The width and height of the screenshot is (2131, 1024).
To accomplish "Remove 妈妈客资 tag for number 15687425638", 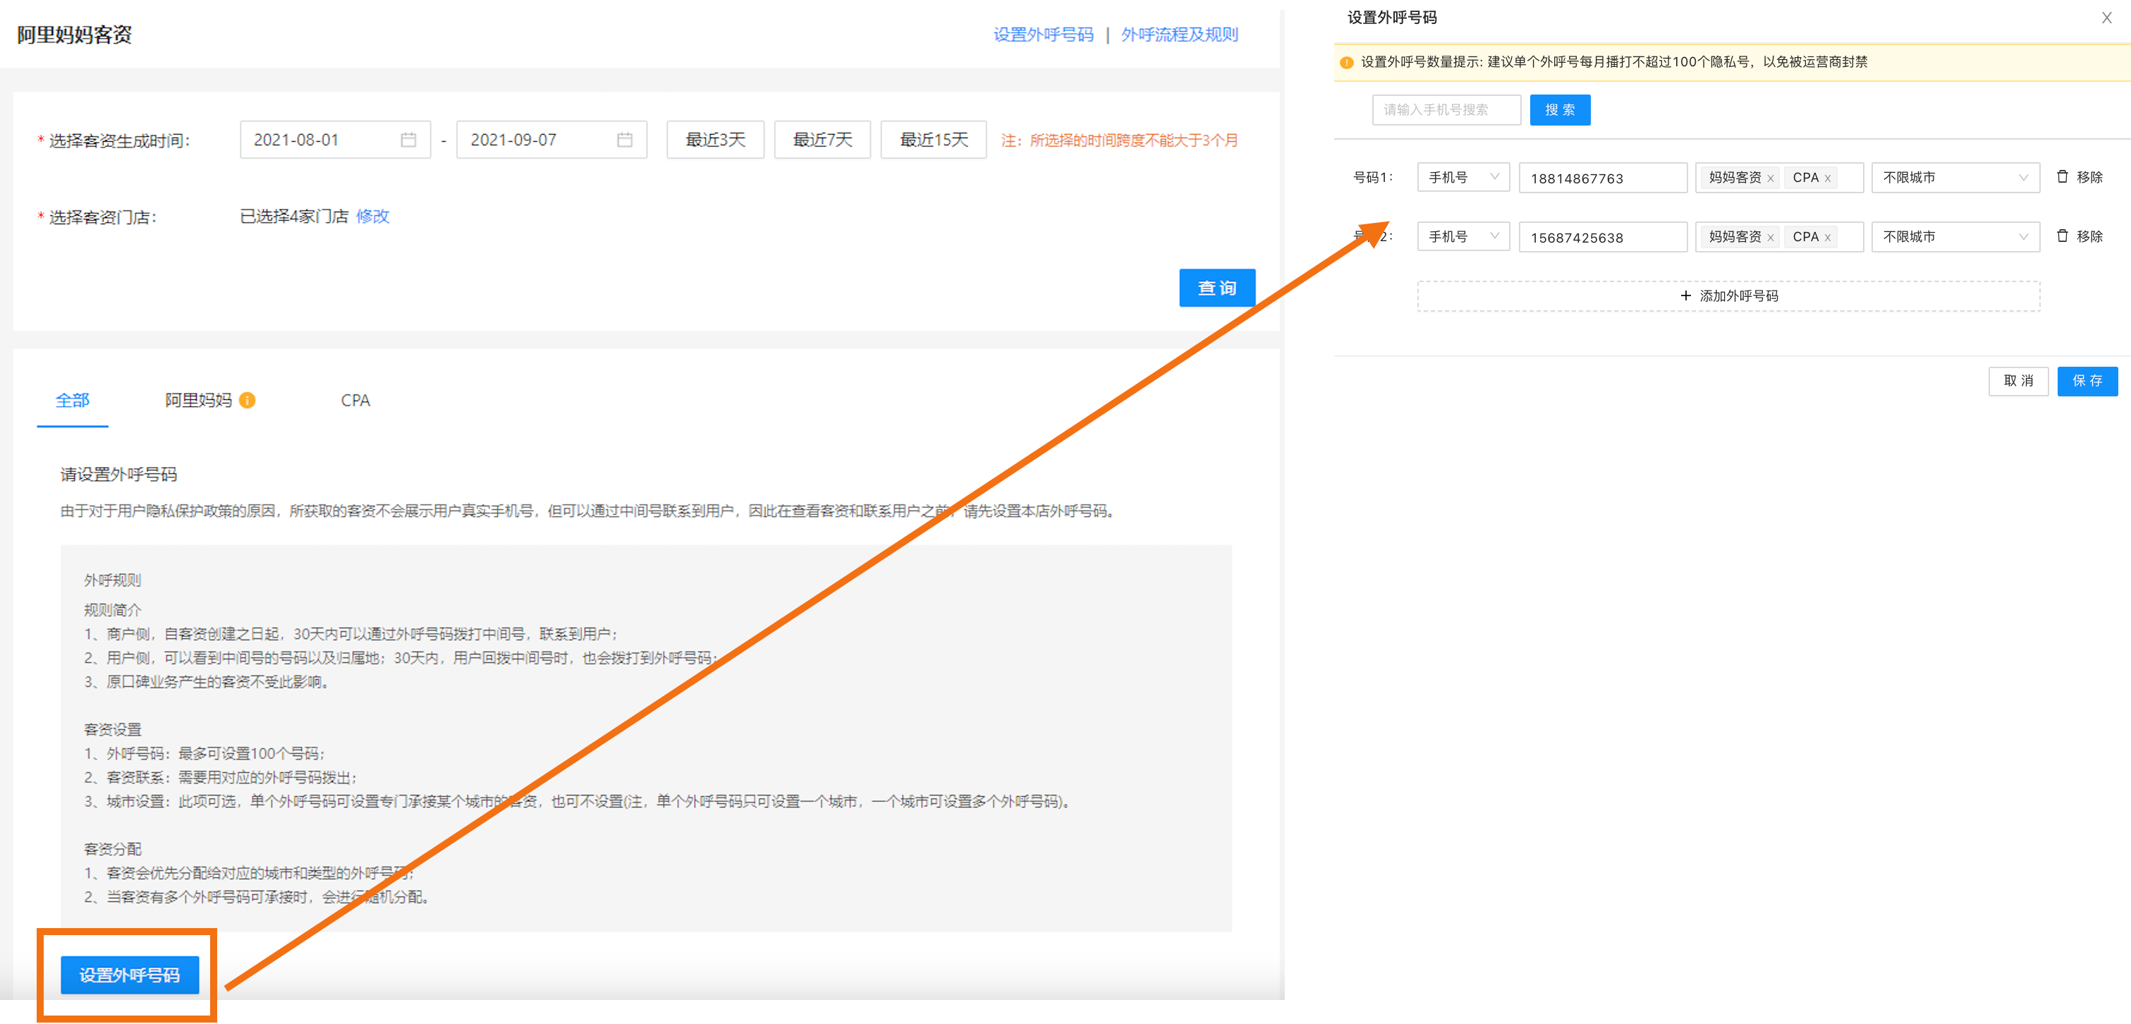I will point(1771,238).
